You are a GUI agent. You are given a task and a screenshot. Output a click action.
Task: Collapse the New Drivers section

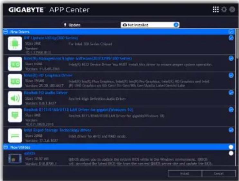(6, 32)
